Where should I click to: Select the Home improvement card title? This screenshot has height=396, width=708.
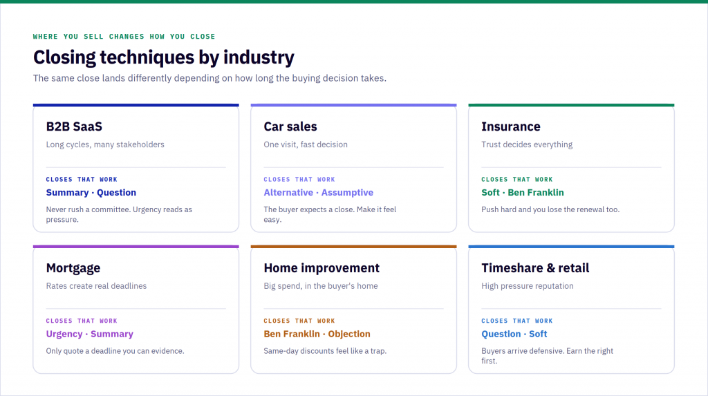[x=322, y=267]
